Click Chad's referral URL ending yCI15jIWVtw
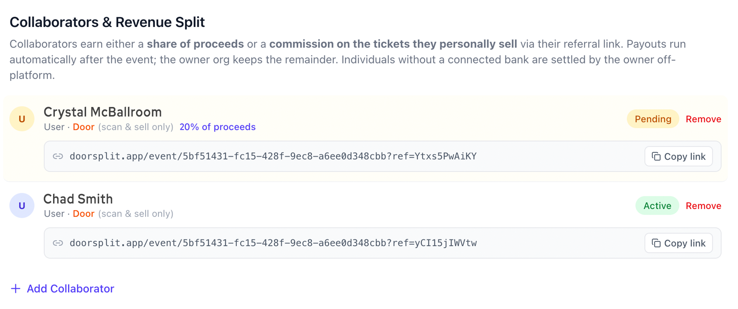The image size is (738, 309). point(273,243)
